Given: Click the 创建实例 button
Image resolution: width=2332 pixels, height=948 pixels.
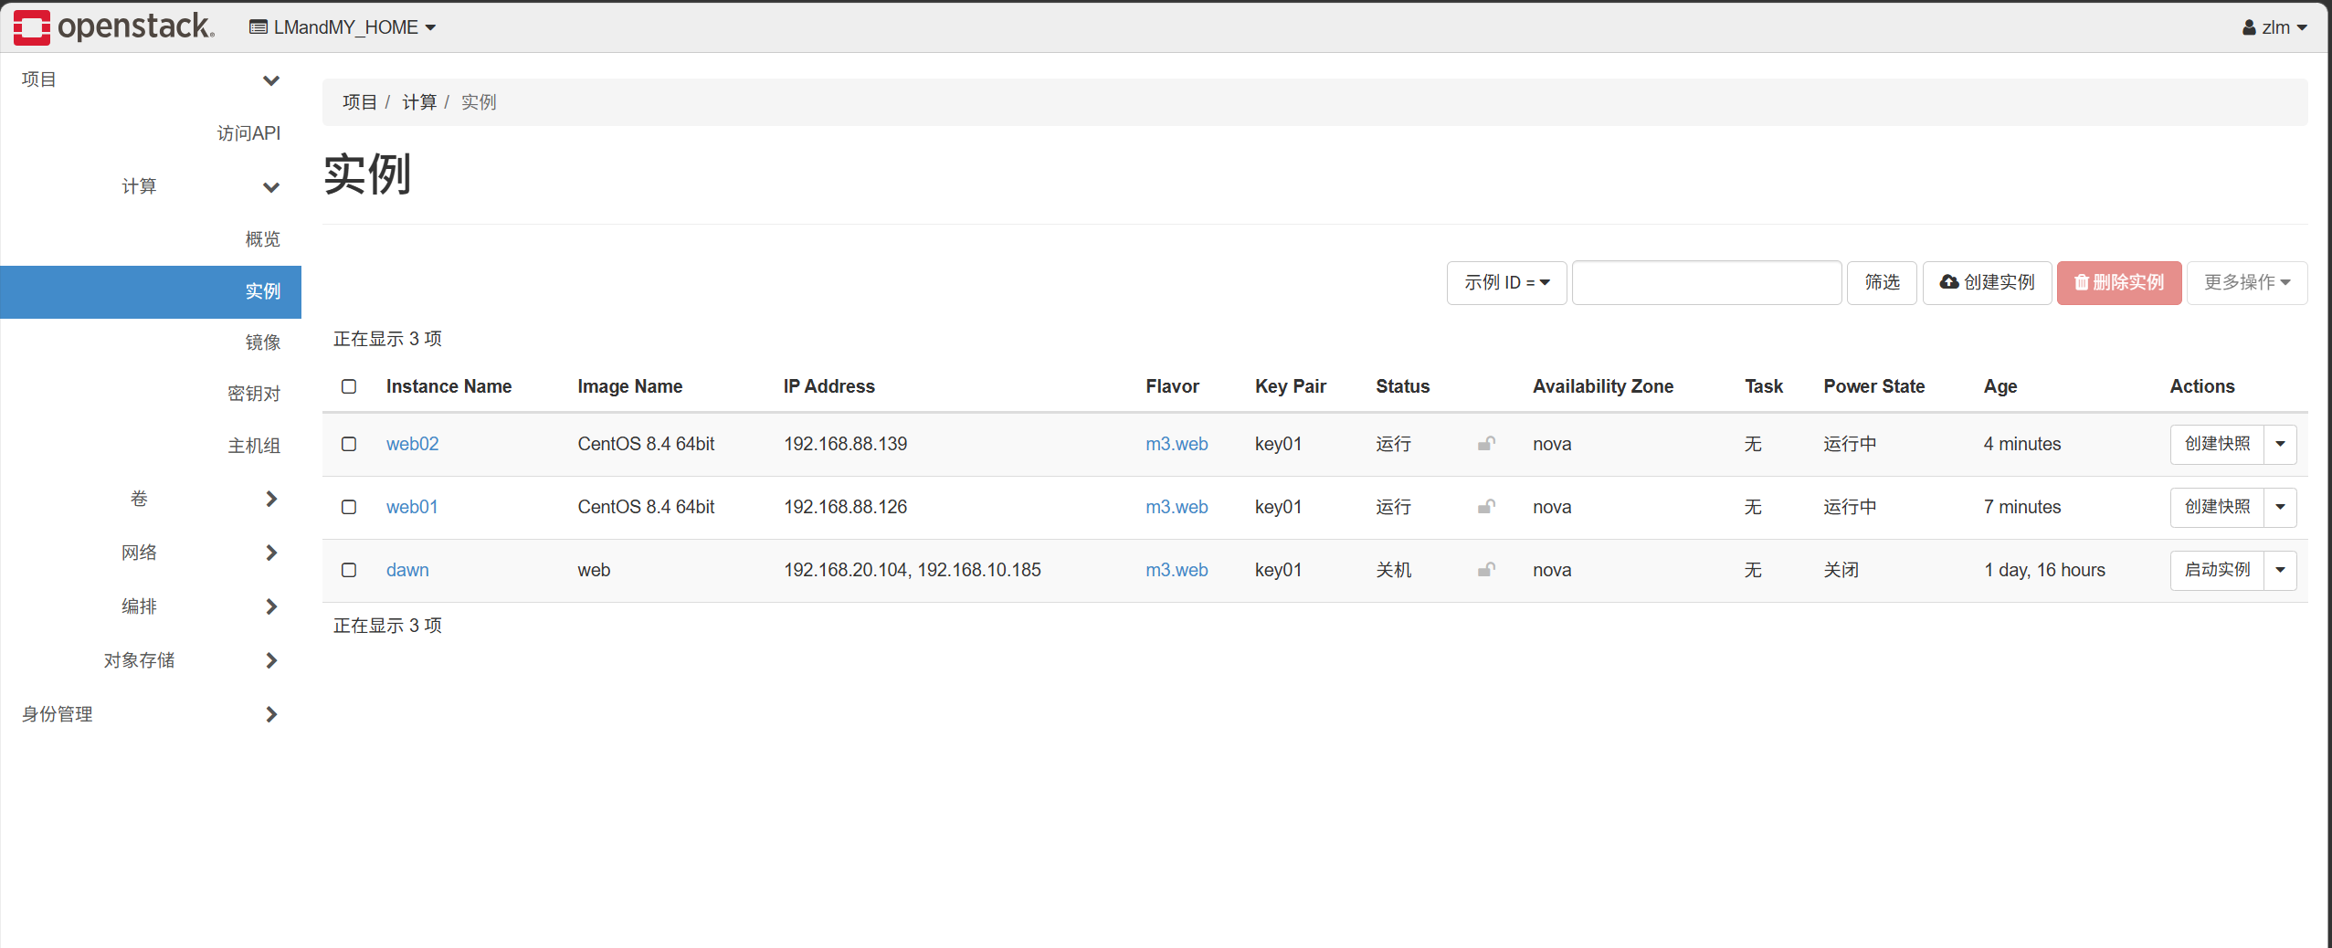Looking at the screenshot, I should (1987, 283).
